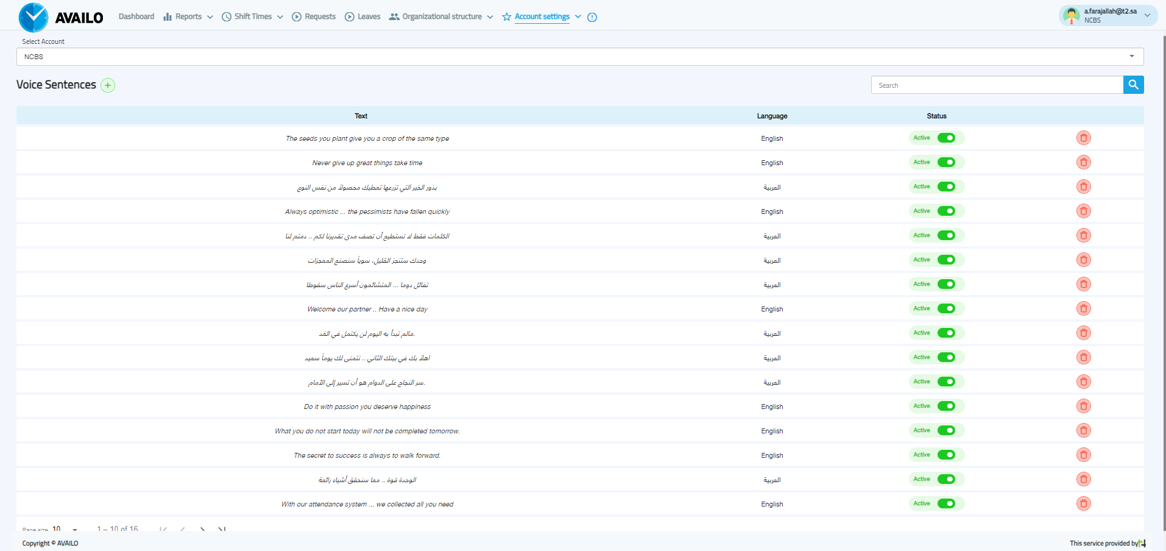Add a new voice sentence
Screen dimensions: 1166x551
point(108,85)
